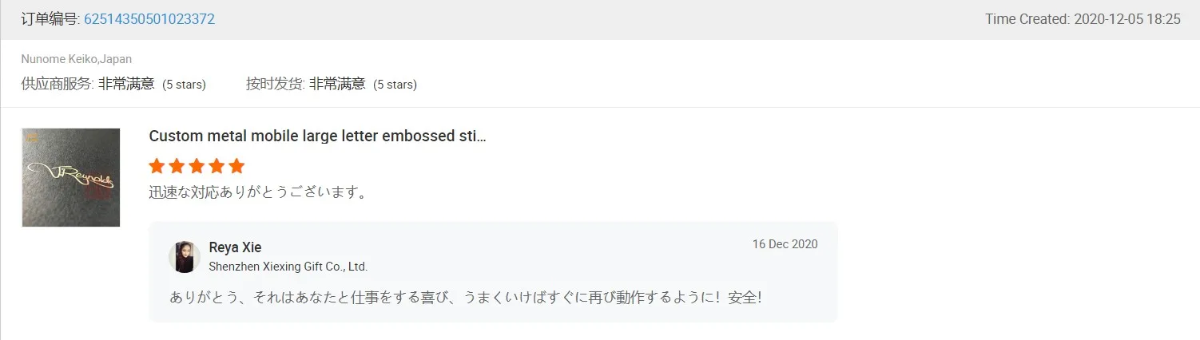1200x340 pixels.
Task: Click the third orange rating star
Action: [197, 166]
